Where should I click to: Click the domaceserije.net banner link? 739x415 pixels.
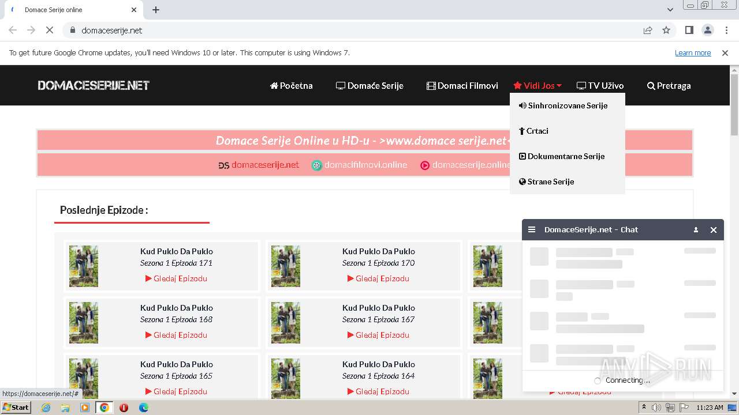(259, 165)
